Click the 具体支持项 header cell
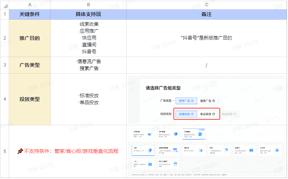Image resolution: width=288 pixels, height=179 pixels. pos(88,14)
